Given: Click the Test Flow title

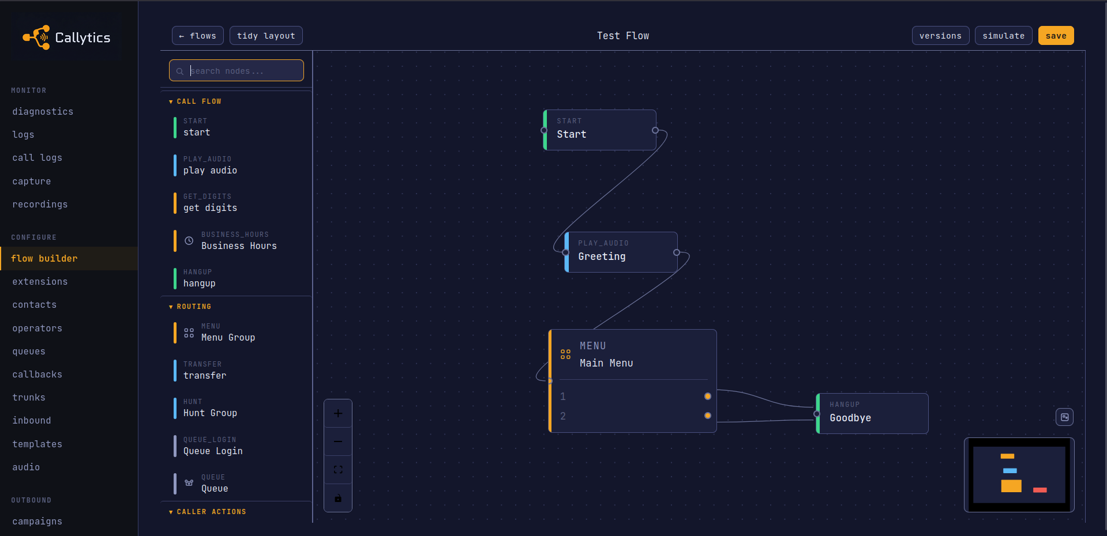Looking at the screenshot, I should click(623, 36).
